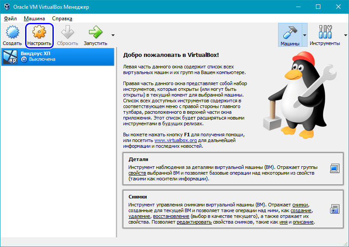Click the penguin mascot illustration
The width and height of the screenshot is (349, 247).
coord(300,95)
